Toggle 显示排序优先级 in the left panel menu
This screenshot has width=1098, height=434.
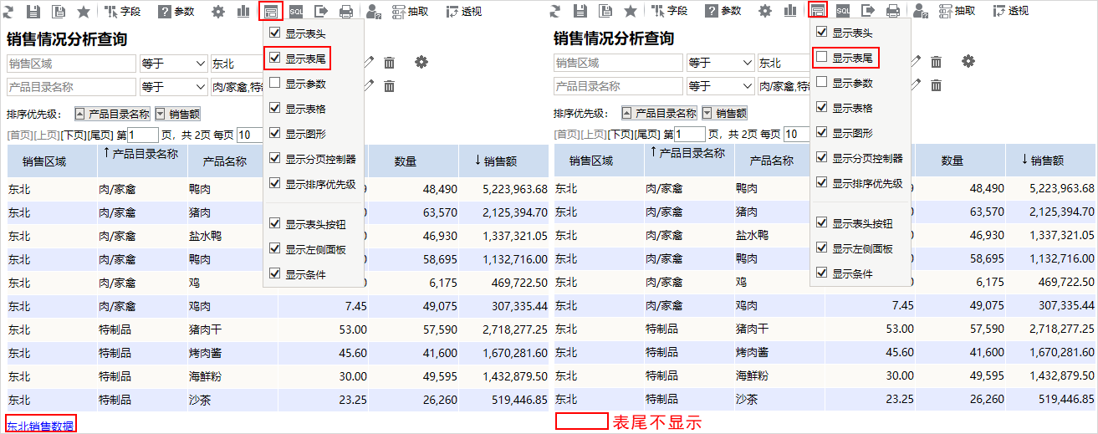[x=274, y=183]
